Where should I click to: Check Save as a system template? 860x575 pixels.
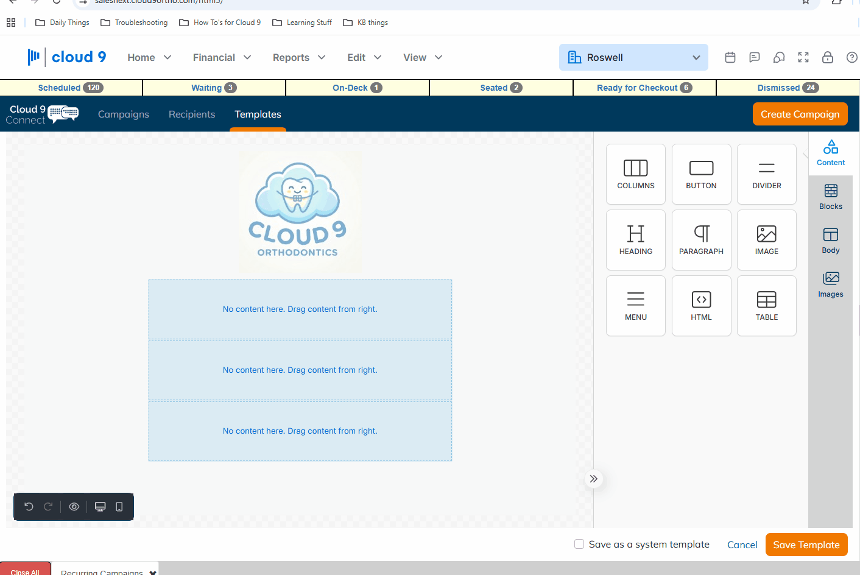579,544
